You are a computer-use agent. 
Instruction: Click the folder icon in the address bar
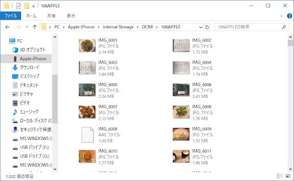point(44,27)
